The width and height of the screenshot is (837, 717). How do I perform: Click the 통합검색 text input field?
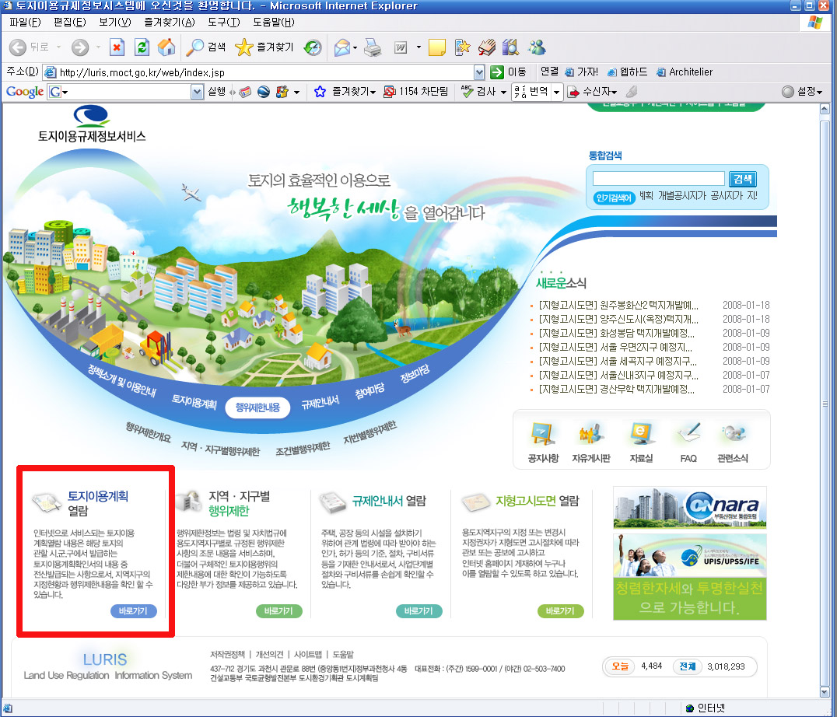click(x=659, y=179)
